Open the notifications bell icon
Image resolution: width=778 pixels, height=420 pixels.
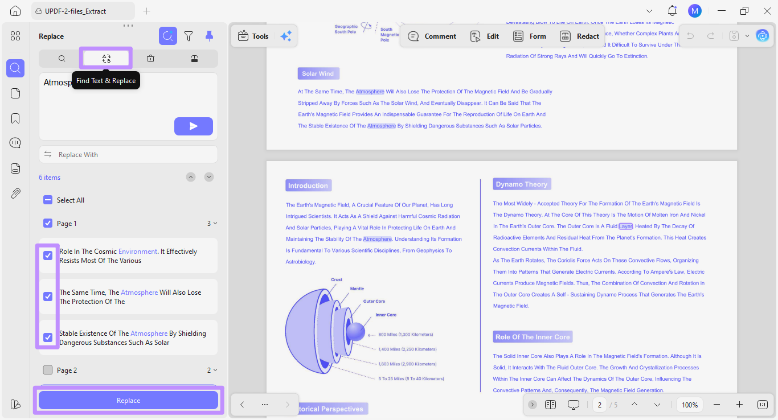672,11
